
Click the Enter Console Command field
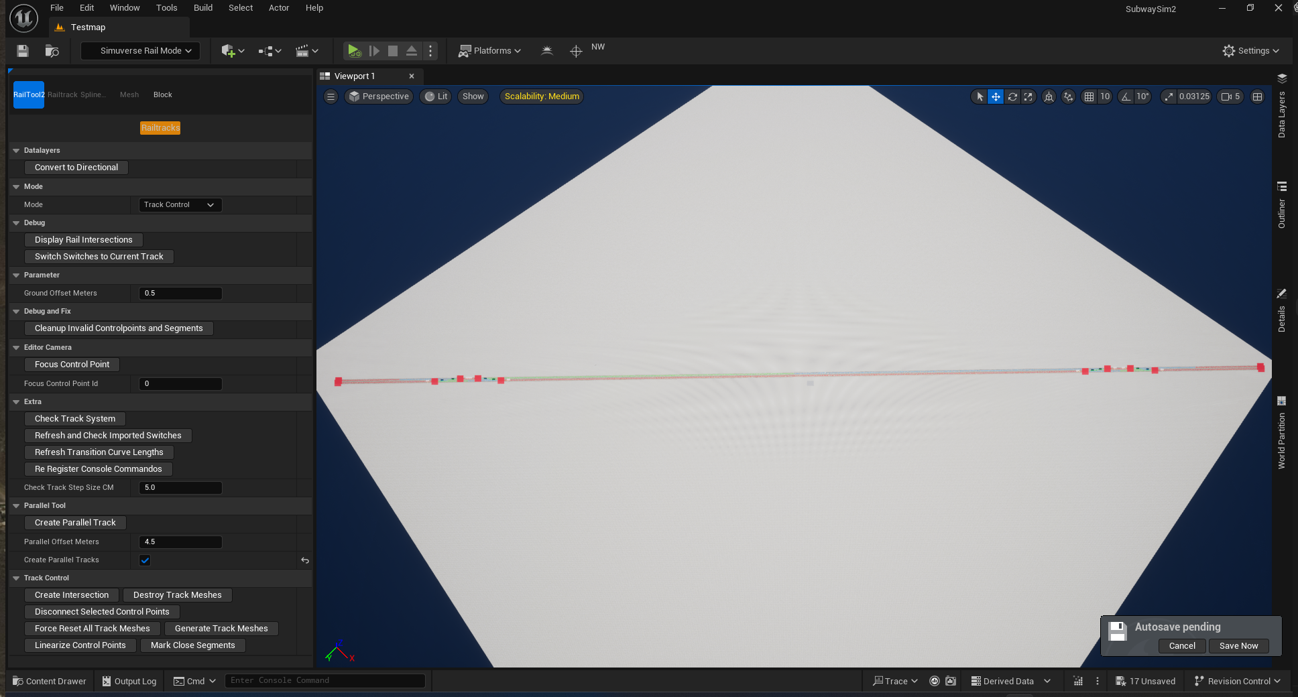click(324, 681)
